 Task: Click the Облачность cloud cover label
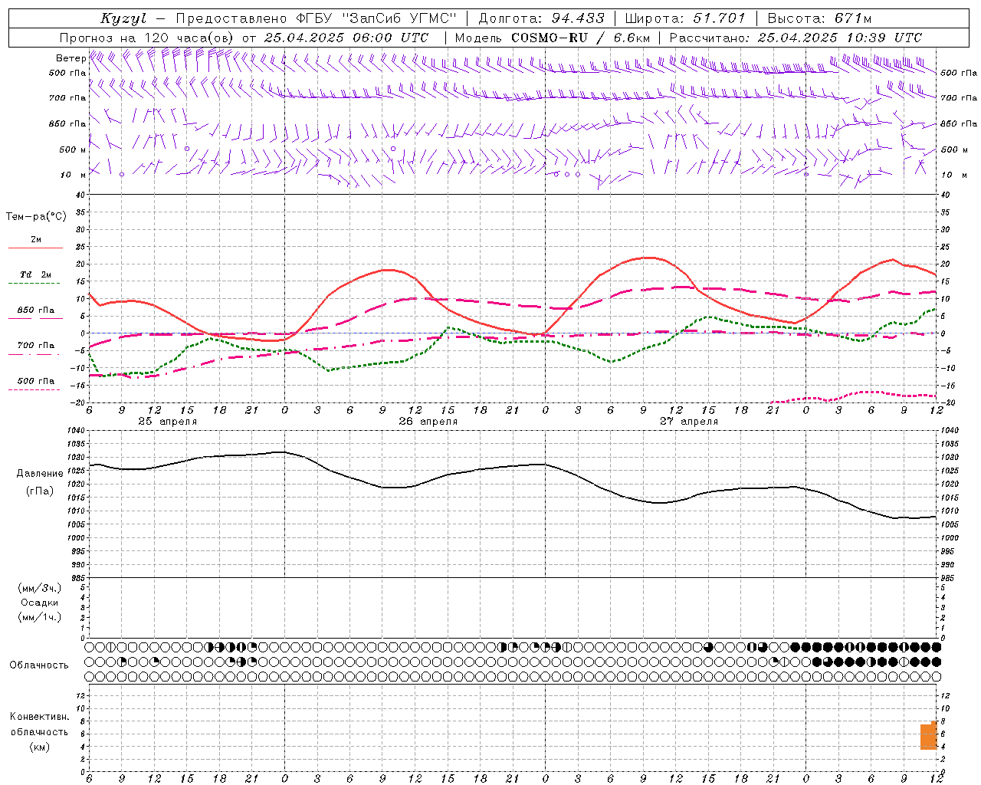(39, 665)
